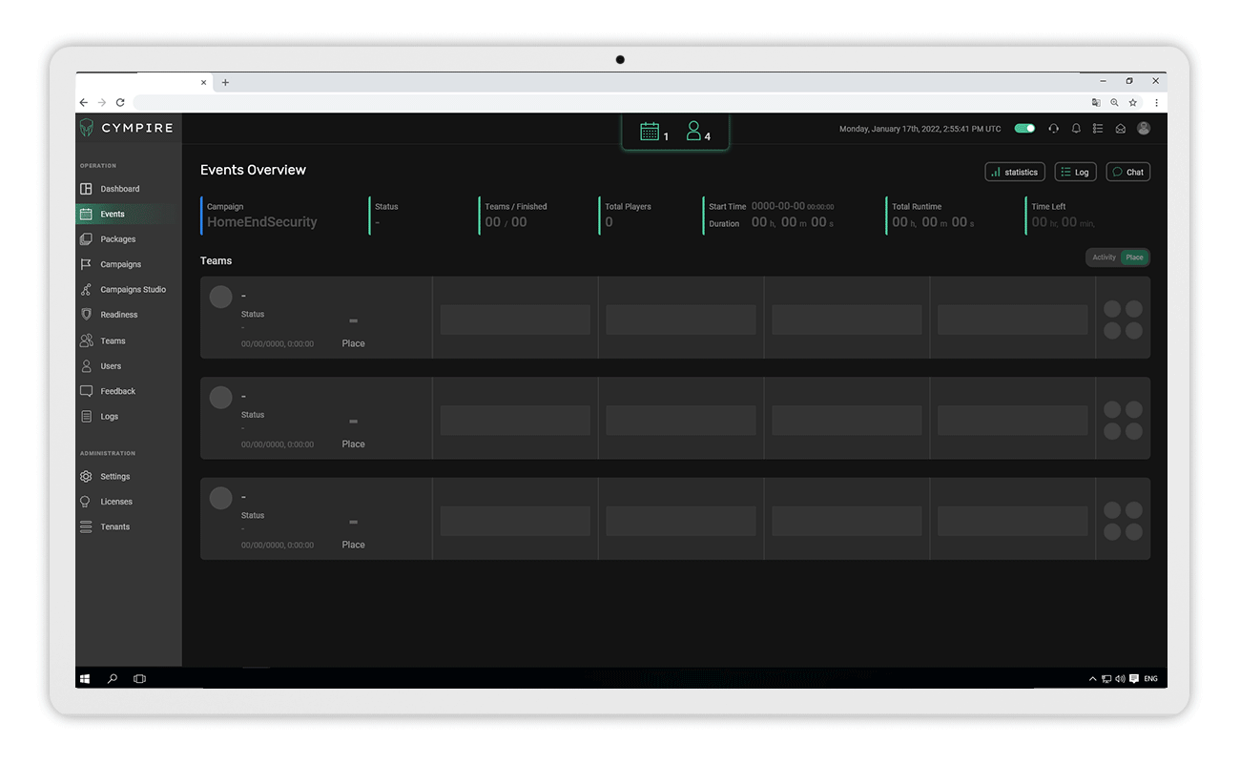Click the Feedback speech bubble icon
The image size is (1240, 763).
(x=86, y=391)
